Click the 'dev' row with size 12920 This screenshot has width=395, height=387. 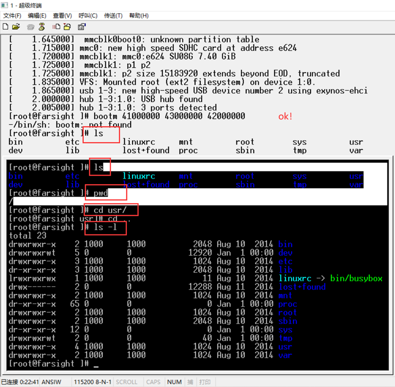click(151, 252)
